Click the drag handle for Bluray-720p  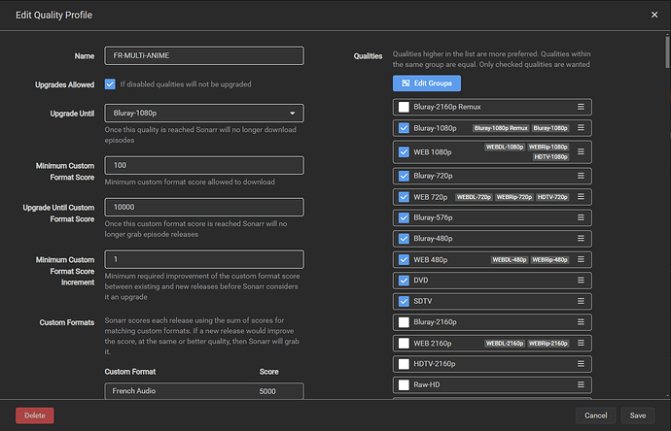[x=581, y=176]
